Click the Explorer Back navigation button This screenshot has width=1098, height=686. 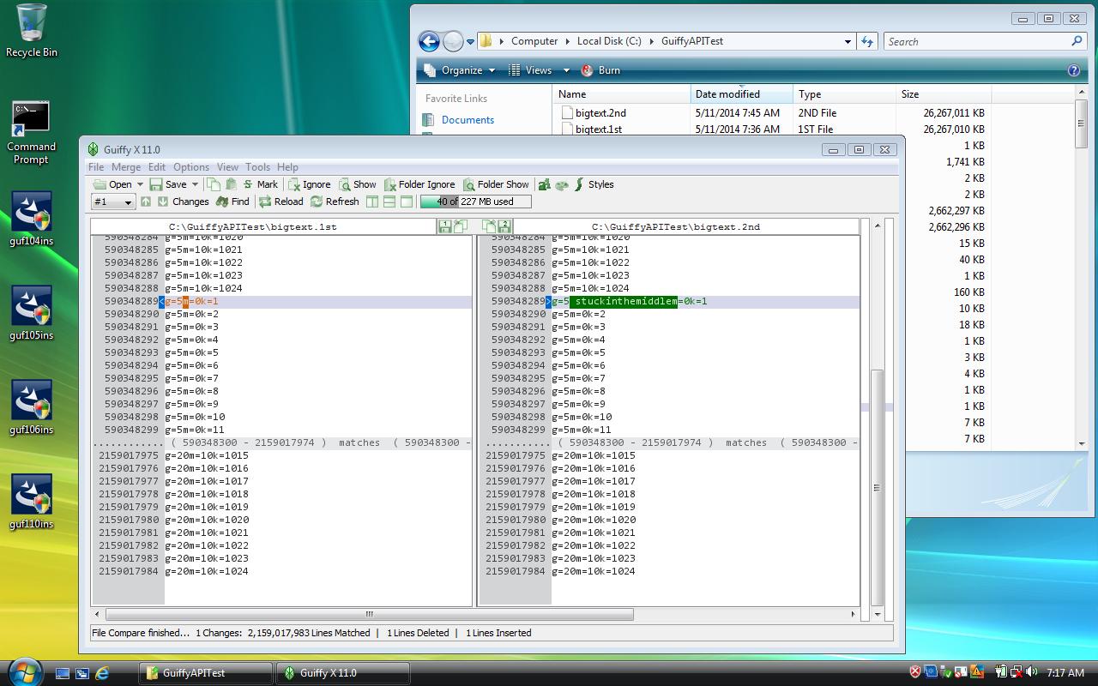pyautogui.click(x=429, y=41)
